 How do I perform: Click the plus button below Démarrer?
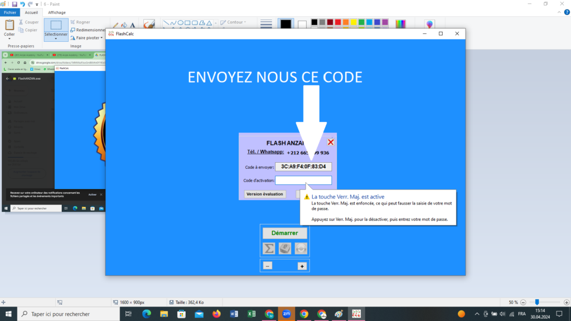coord(302,266)
